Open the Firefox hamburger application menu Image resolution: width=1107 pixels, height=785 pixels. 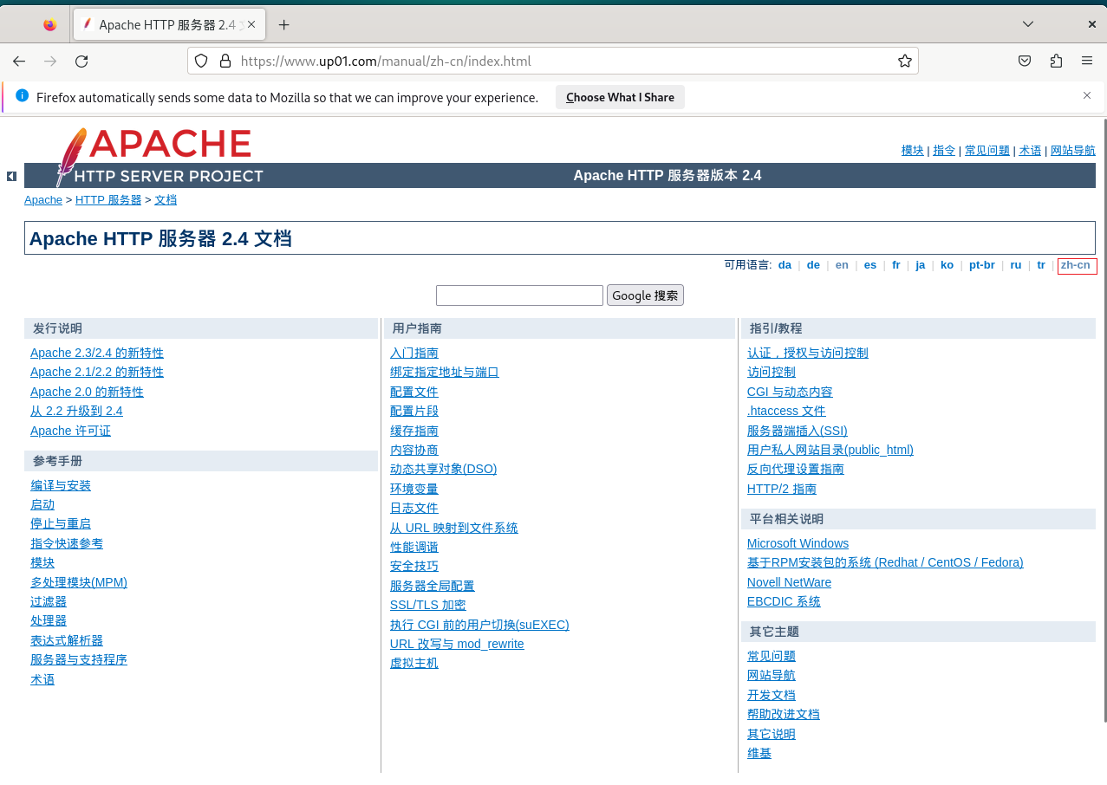pyautogui.click(x=1087, y=61)
